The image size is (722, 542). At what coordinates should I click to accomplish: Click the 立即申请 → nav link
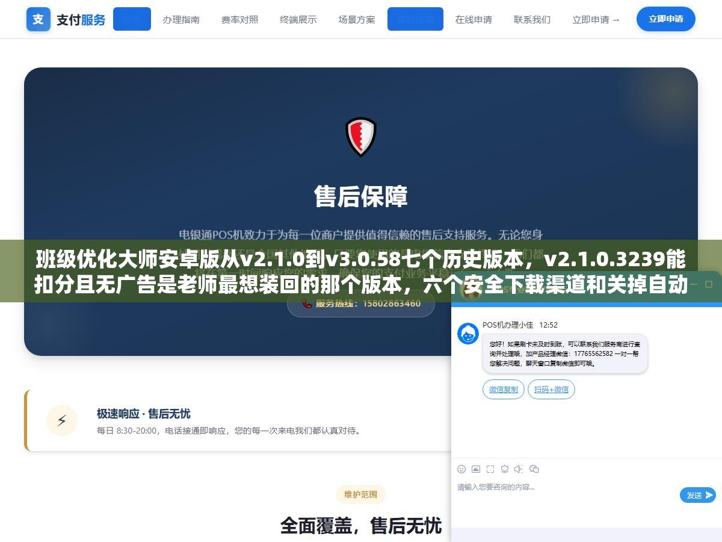point(596,19)
